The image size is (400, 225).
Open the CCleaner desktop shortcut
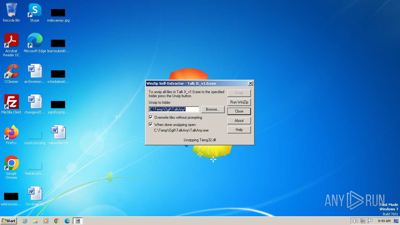click(11, 74)
